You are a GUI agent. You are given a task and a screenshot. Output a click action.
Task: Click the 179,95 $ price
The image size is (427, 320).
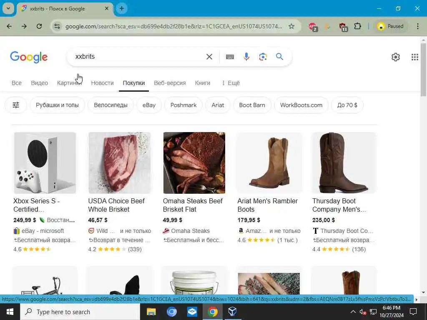click(x=249, y=220)
